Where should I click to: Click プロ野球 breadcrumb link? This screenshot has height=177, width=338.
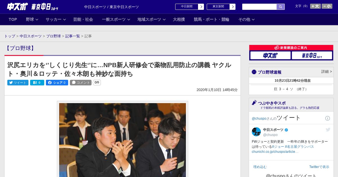pos(54,36)
